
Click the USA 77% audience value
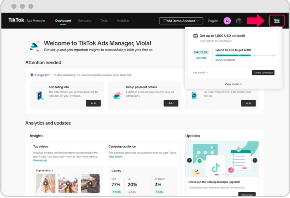[x=116, y=184]
